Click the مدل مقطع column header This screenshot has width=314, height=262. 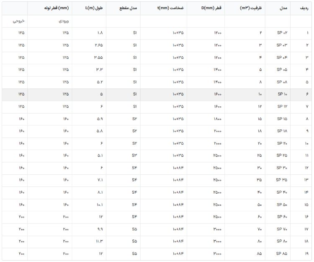click(x=123, y=8)
